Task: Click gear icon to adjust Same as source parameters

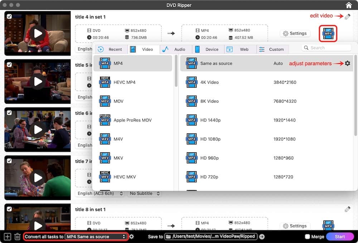Action: [347, 63]
